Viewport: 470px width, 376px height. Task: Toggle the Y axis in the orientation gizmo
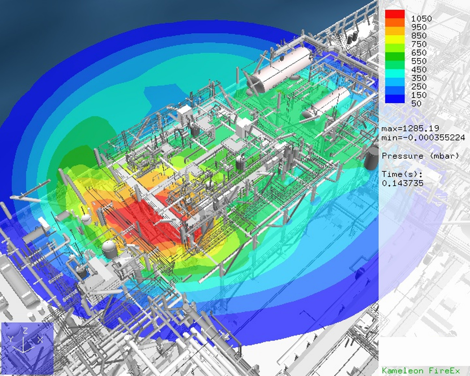tap(11, 339)
